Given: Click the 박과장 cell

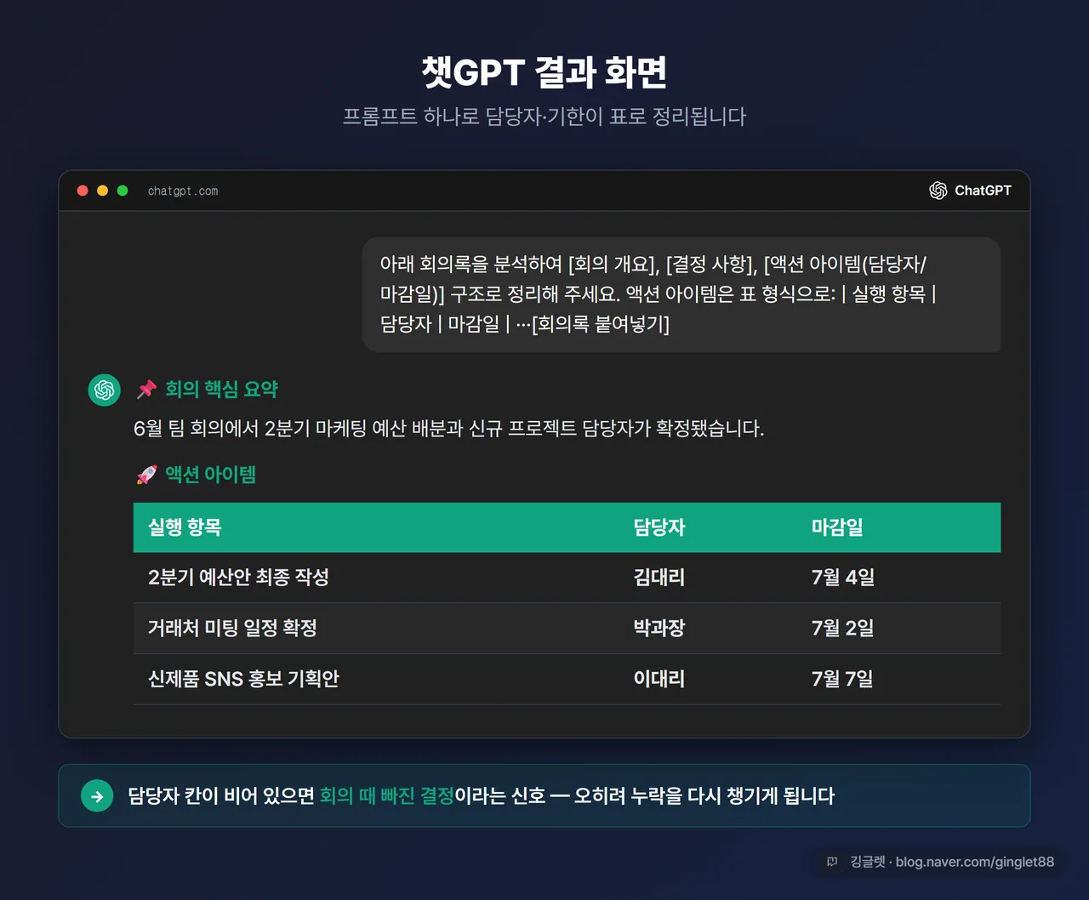Looking at the screenshot, I should (x=659, y=629).
